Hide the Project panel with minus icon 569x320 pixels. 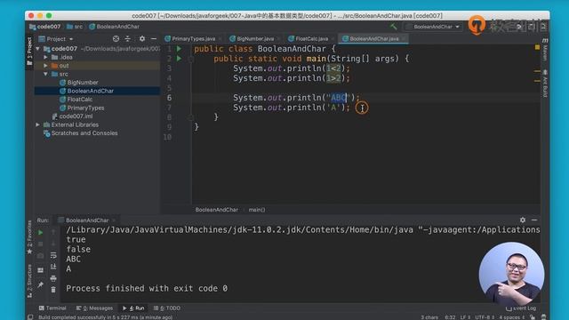tap(154, 38)
